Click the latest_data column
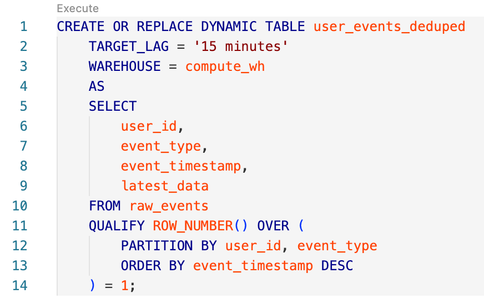Image resolution: width=484 pixels, height=299 pixels. [165, 186]
